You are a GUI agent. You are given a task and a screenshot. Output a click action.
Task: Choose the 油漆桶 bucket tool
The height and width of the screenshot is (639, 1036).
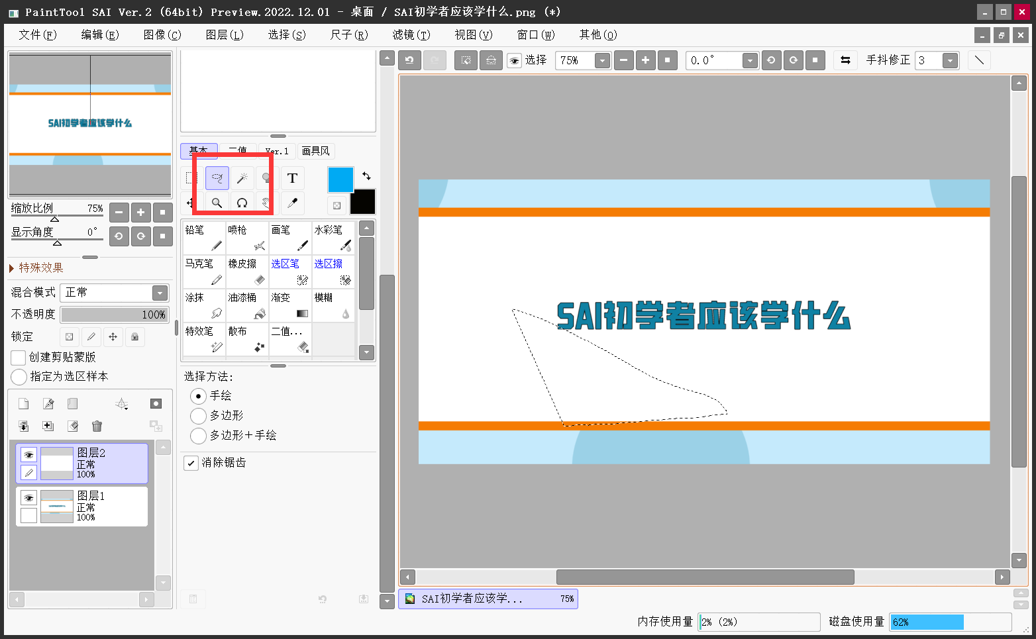point(247,305)
